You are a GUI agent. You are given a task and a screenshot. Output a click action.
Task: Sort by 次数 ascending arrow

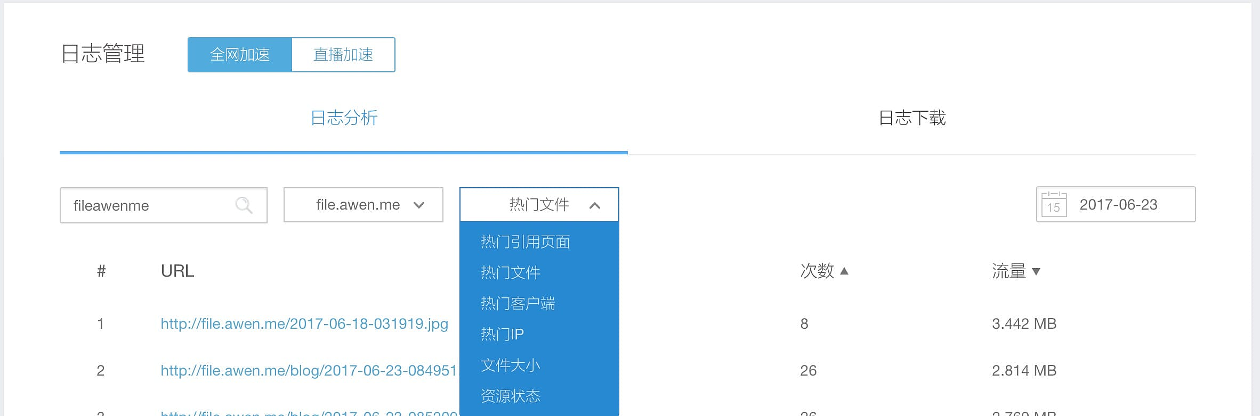(x=844, y=271)
